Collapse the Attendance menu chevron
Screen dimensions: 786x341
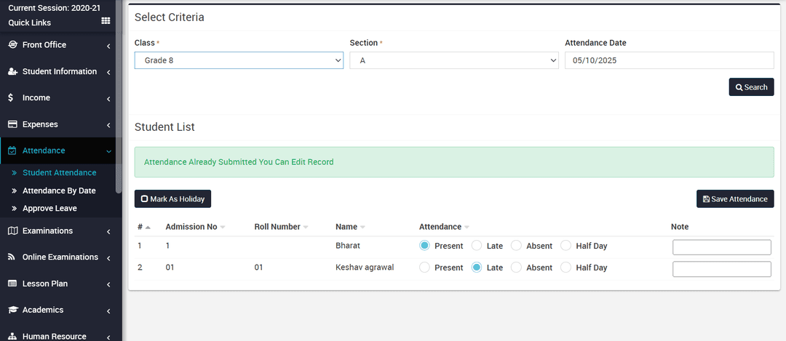click(x=108, y=151)
